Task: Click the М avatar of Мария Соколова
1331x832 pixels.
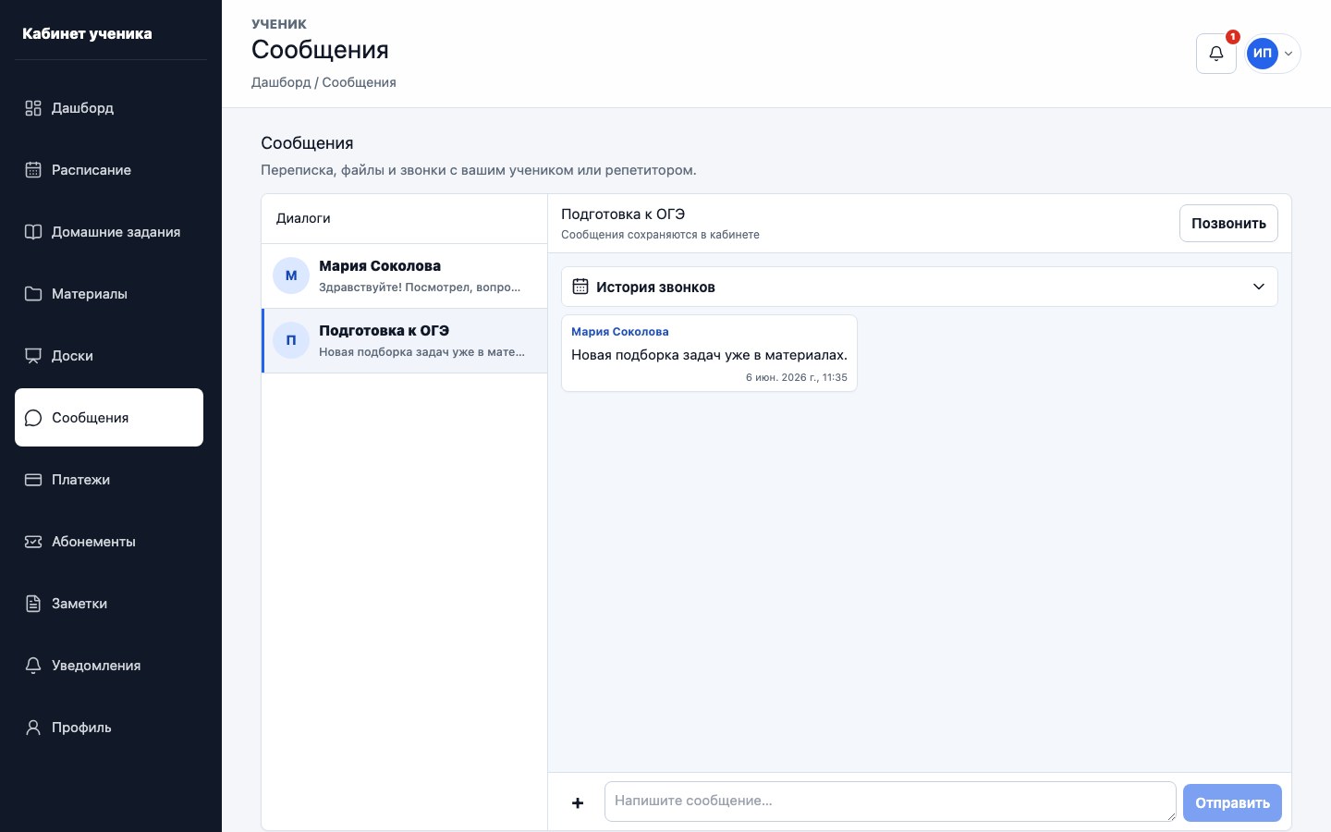Action: click(x=291, y=275)
